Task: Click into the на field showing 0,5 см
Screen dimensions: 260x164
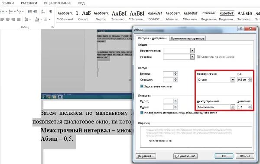Action: (243, 80)
